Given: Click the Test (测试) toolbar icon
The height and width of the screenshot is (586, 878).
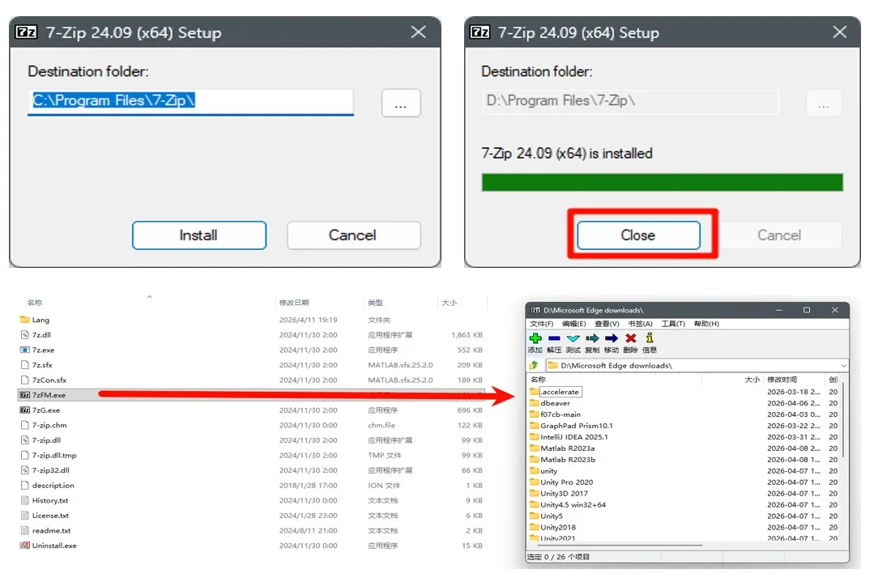Looking at the screenshot, I should click(x=573, y=338).
